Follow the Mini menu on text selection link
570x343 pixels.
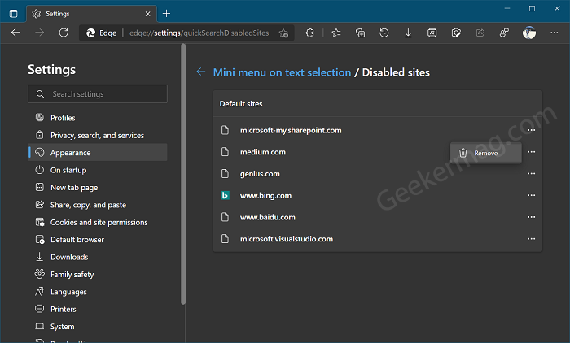pos(282,72)
